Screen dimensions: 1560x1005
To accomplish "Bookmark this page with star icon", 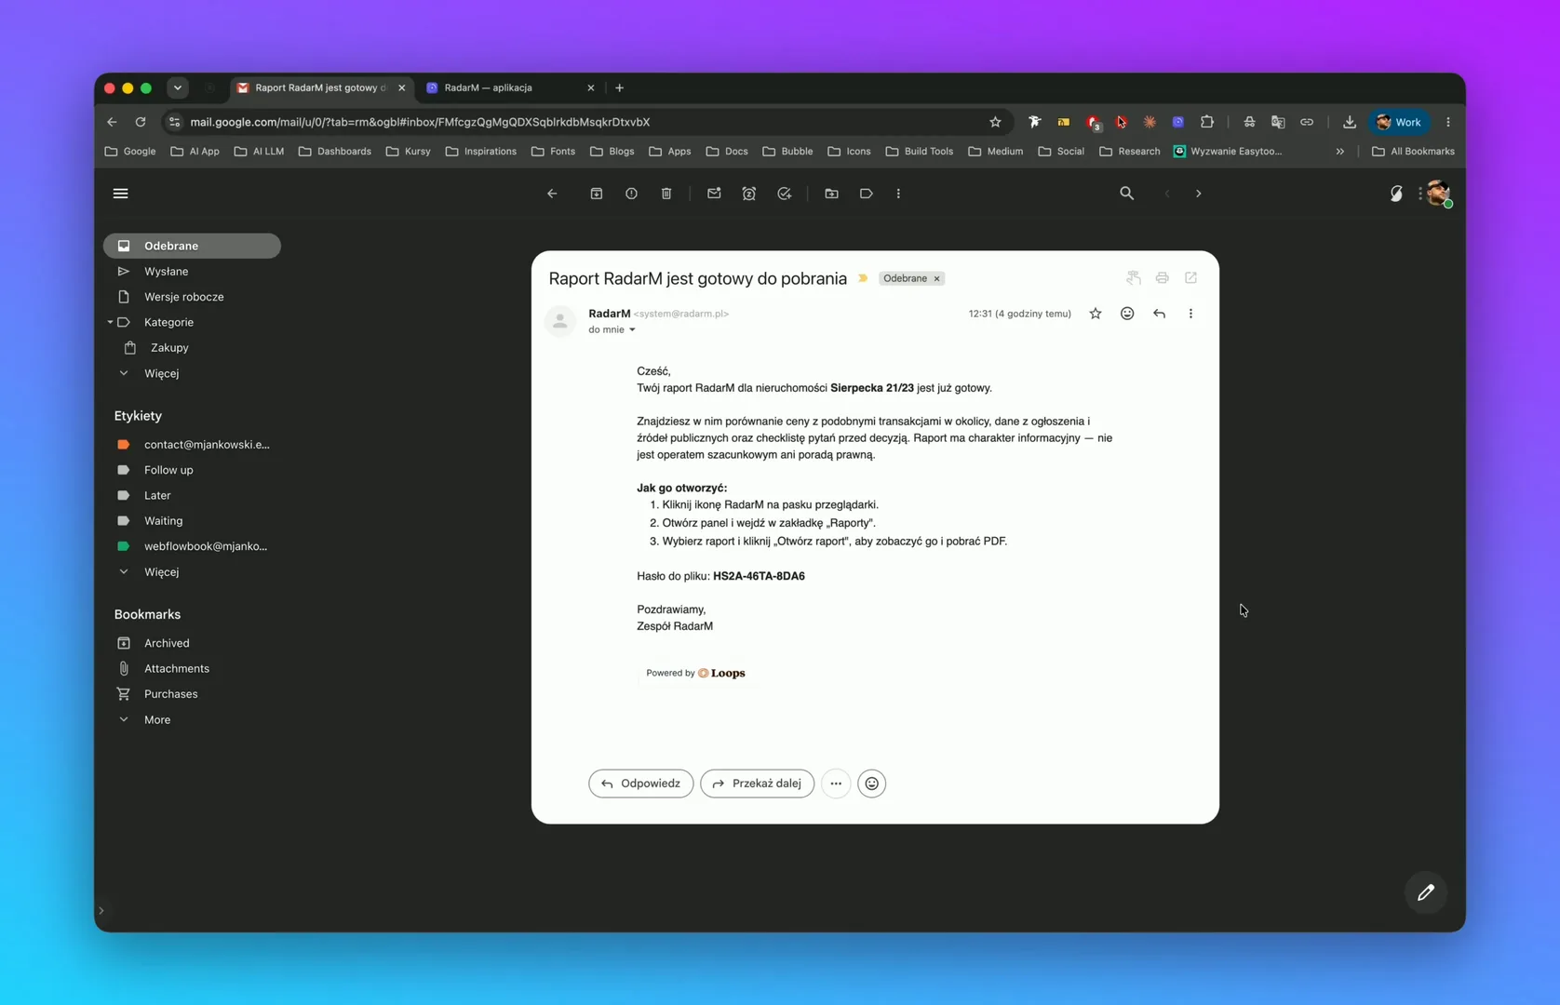I will click(x=995, y=122).
